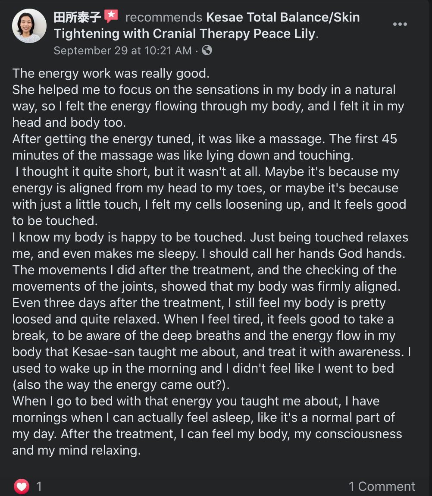
Task: View the 1 Comment link
Action: [382, 486]
